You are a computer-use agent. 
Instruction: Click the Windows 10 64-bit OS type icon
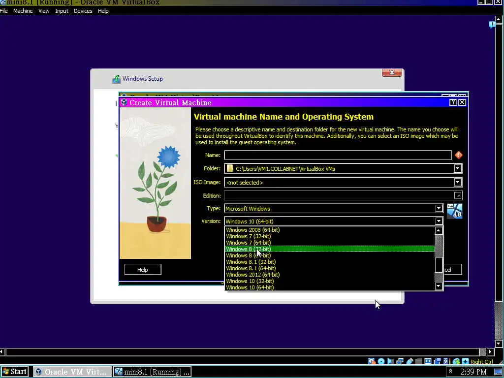tap(454, 211)
